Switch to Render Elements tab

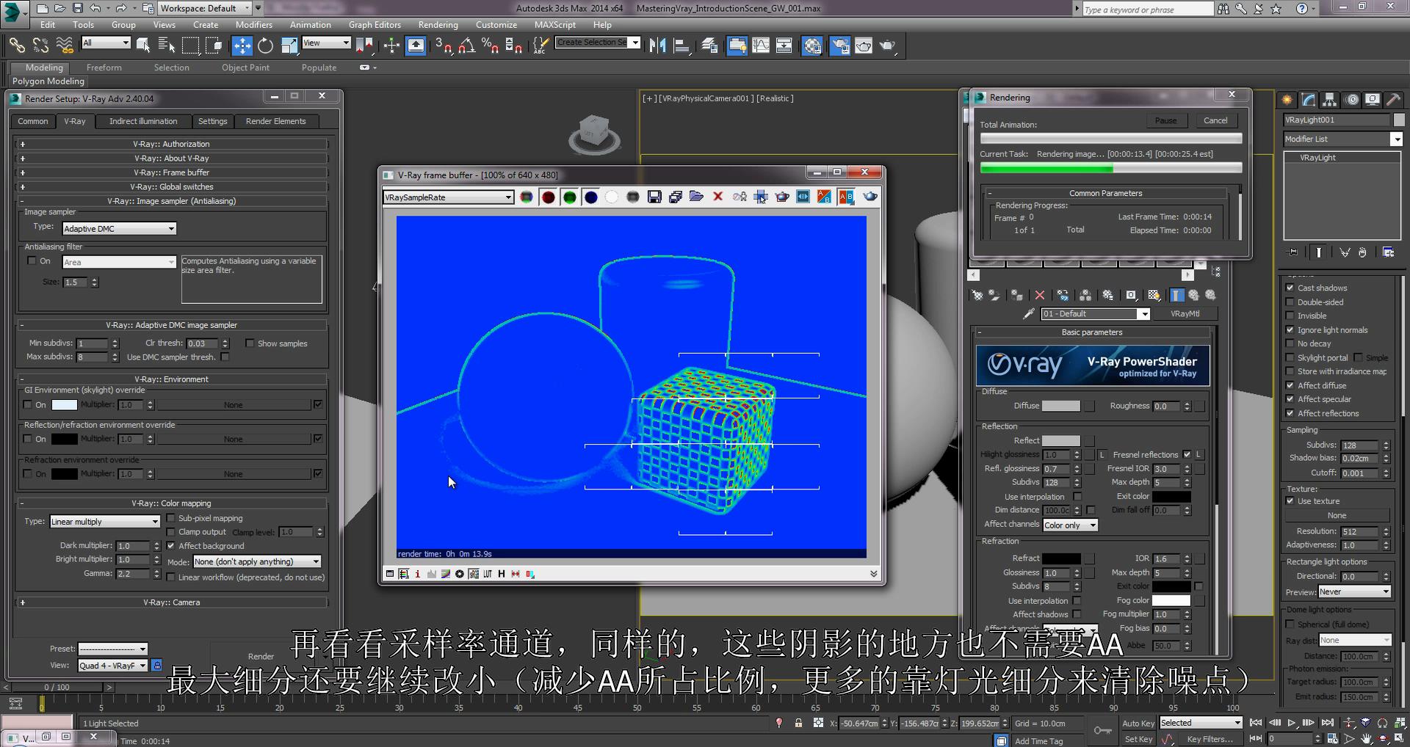(275, 121)
